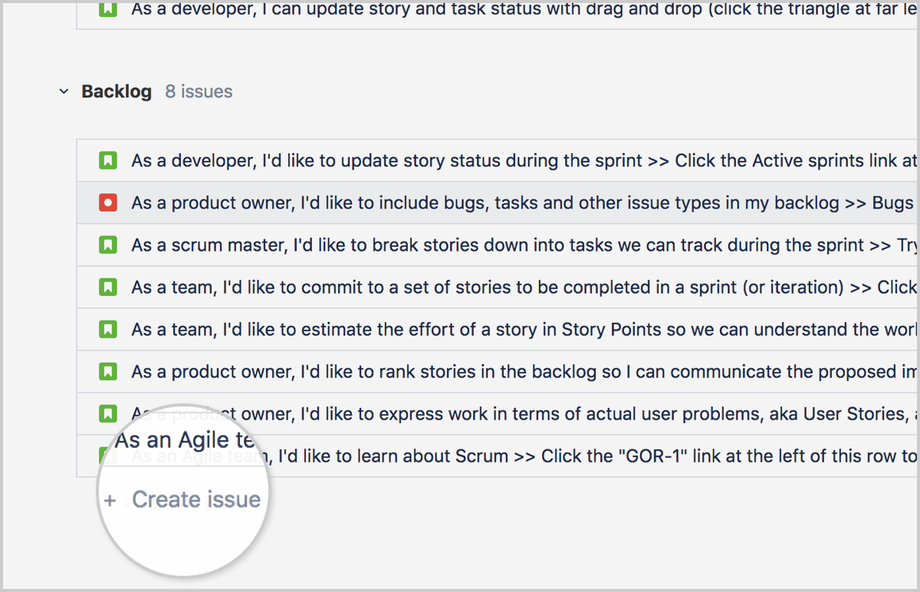The width and height of the screenshot is (920, 592).
Task: Select the highlighted bug issue row
Action: pos(460,202)
